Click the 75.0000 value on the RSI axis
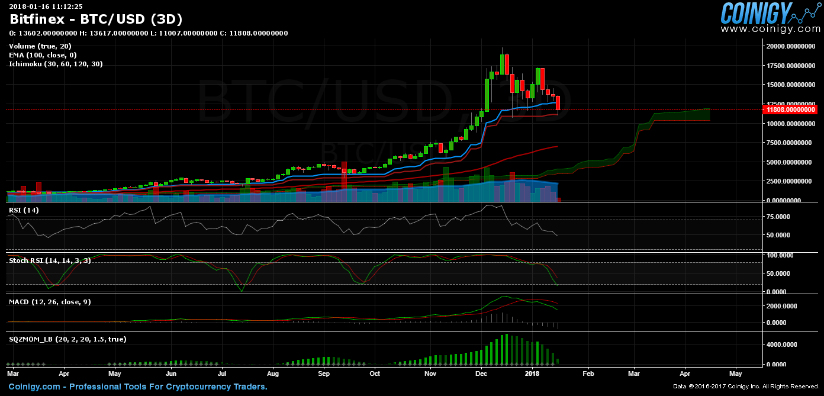The width and height of the screenshot is (824, 396). 779,217
